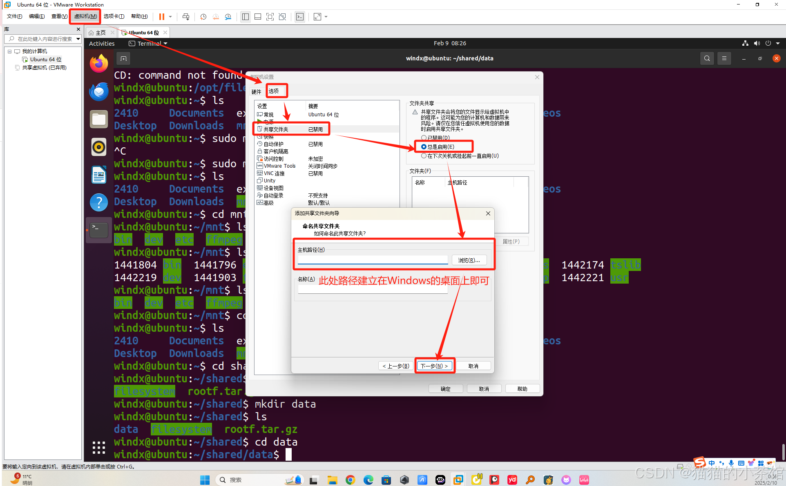Click the 浏览(R)... button
This screenshot has height=486, width=786.
click(469, 260)
